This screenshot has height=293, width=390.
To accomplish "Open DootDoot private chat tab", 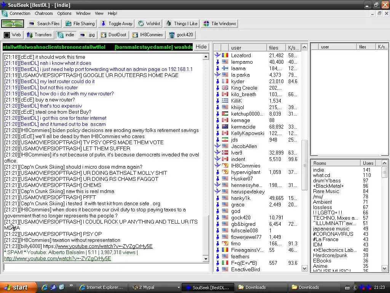I will (113, 35).
